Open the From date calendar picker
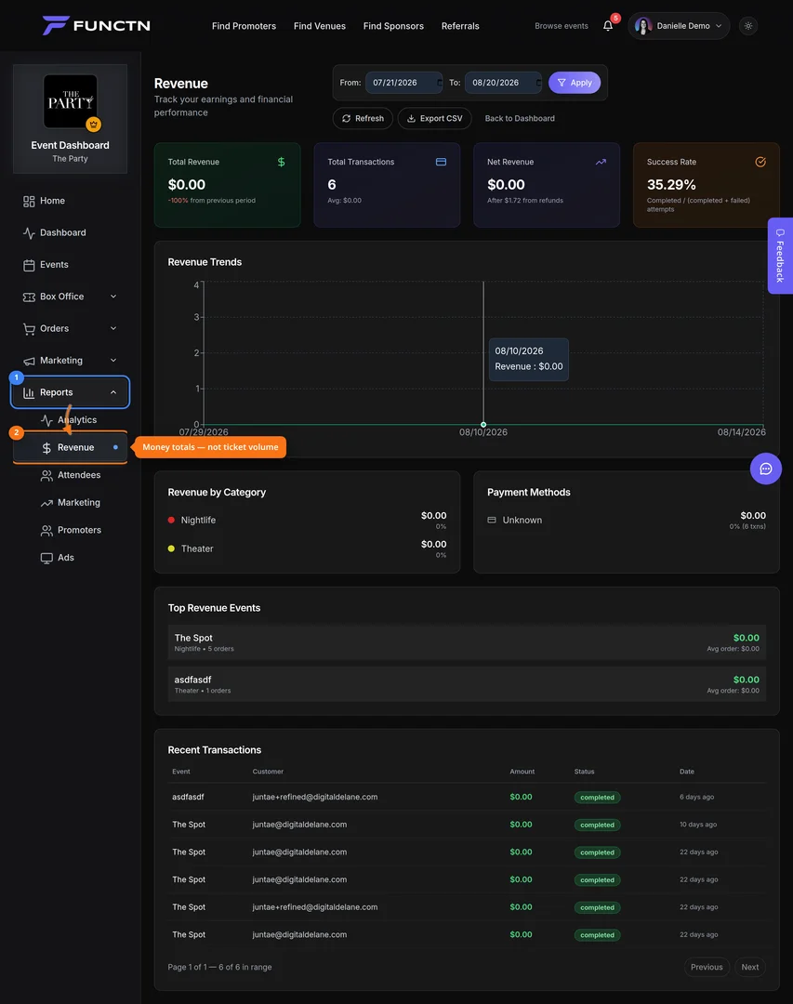The image size is (793, 1004). click(440, 83)
